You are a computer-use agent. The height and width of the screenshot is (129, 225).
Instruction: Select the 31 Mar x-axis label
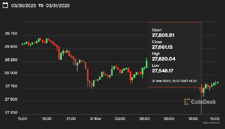tap(95, 119)
